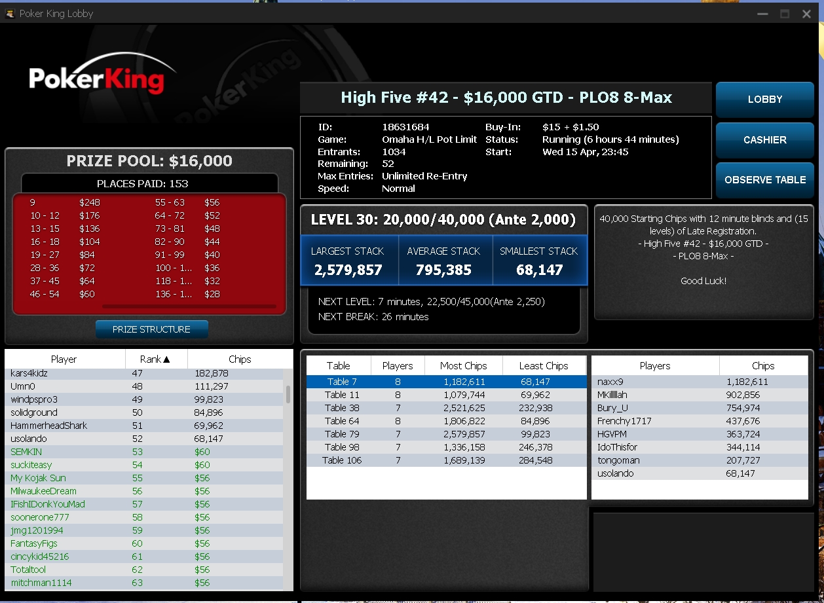The width and height of the screenshot is (824, 603).
Task: Select player jmg1201994 row
Action: click(144, 530)
